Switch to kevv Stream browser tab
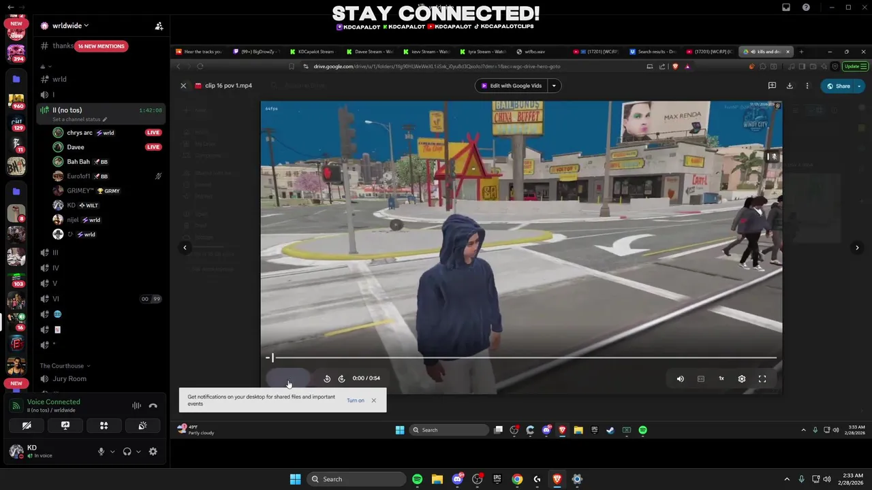The height and width of the screenshot is (490, 872). click(426, 52)
